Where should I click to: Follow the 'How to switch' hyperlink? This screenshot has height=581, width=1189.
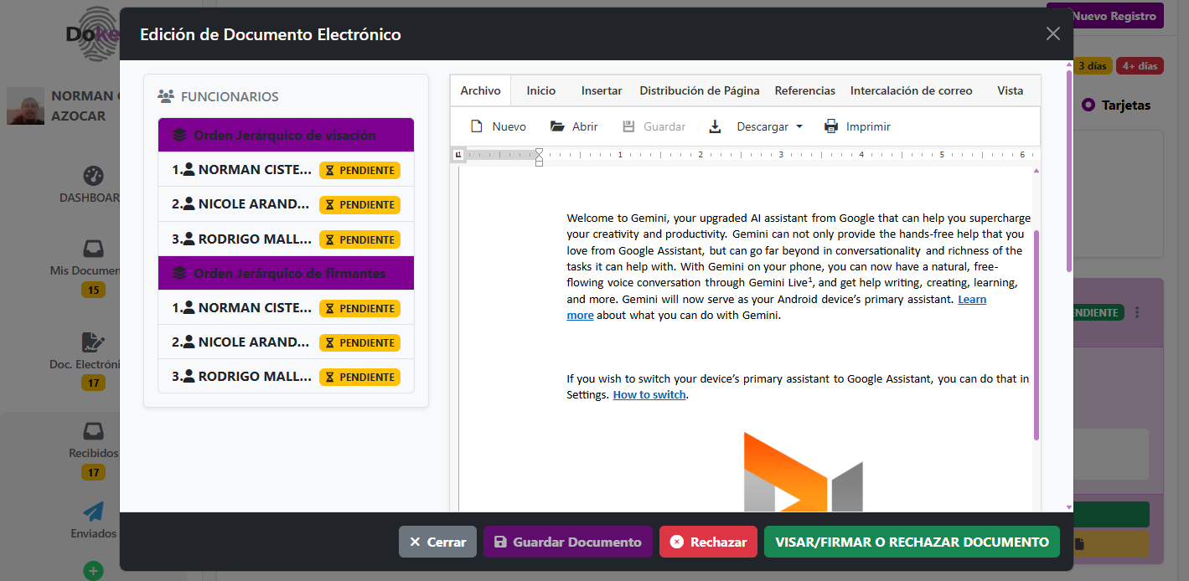[649, 395]
